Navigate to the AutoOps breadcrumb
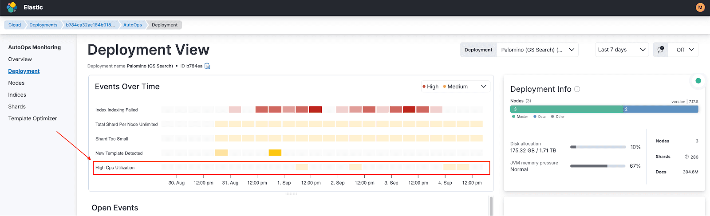 point(133,25)
